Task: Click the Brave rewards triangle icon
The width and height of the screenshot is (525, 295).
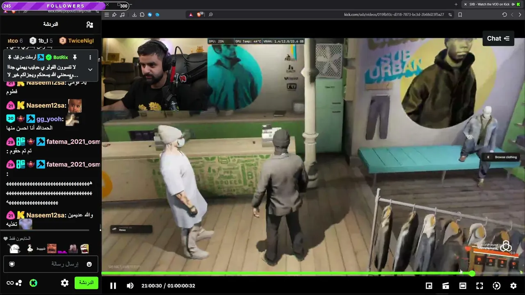Action: (x=191, y=15)
